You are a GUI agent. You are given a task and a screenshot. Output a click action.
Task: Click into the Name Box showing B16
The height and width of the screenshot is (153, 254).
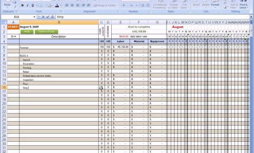[17, 17]
